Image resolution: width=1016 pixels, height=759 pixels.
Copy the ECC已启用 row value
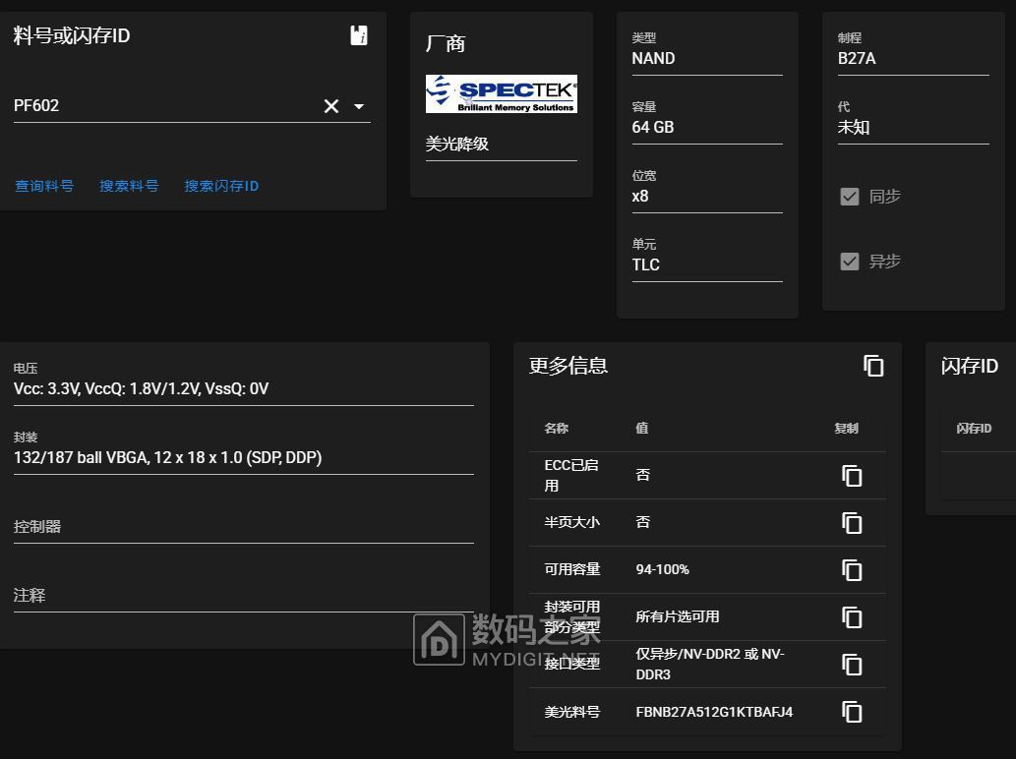point(852,475)
